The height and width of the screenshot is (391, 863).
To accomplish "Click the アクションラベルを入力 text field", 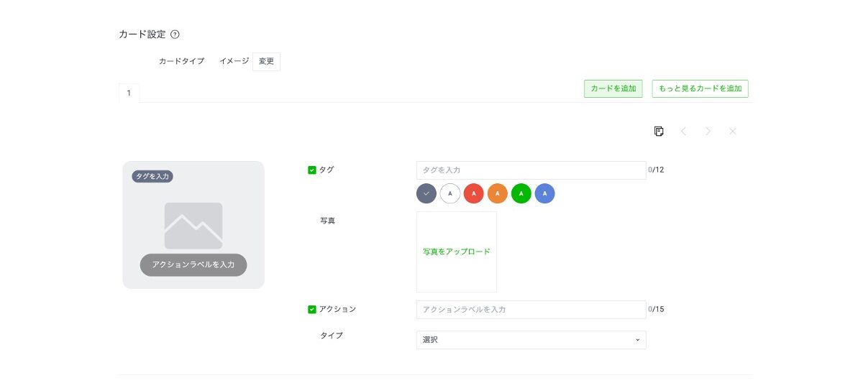I will click(x=531, y=310).
